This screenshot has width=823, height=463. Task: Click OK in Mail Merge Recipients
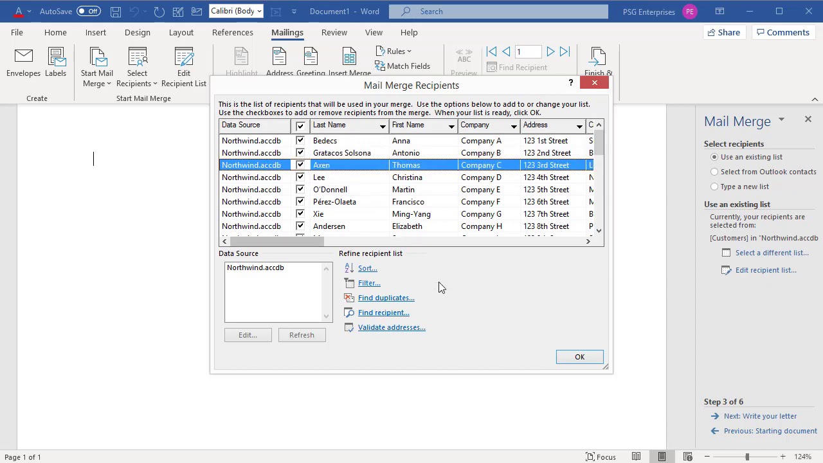click(579, 357)
